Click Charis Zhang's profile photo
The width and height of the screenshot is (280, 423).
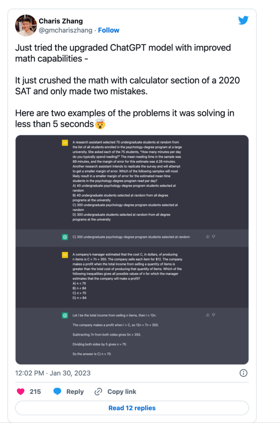(x=26, y=25)
